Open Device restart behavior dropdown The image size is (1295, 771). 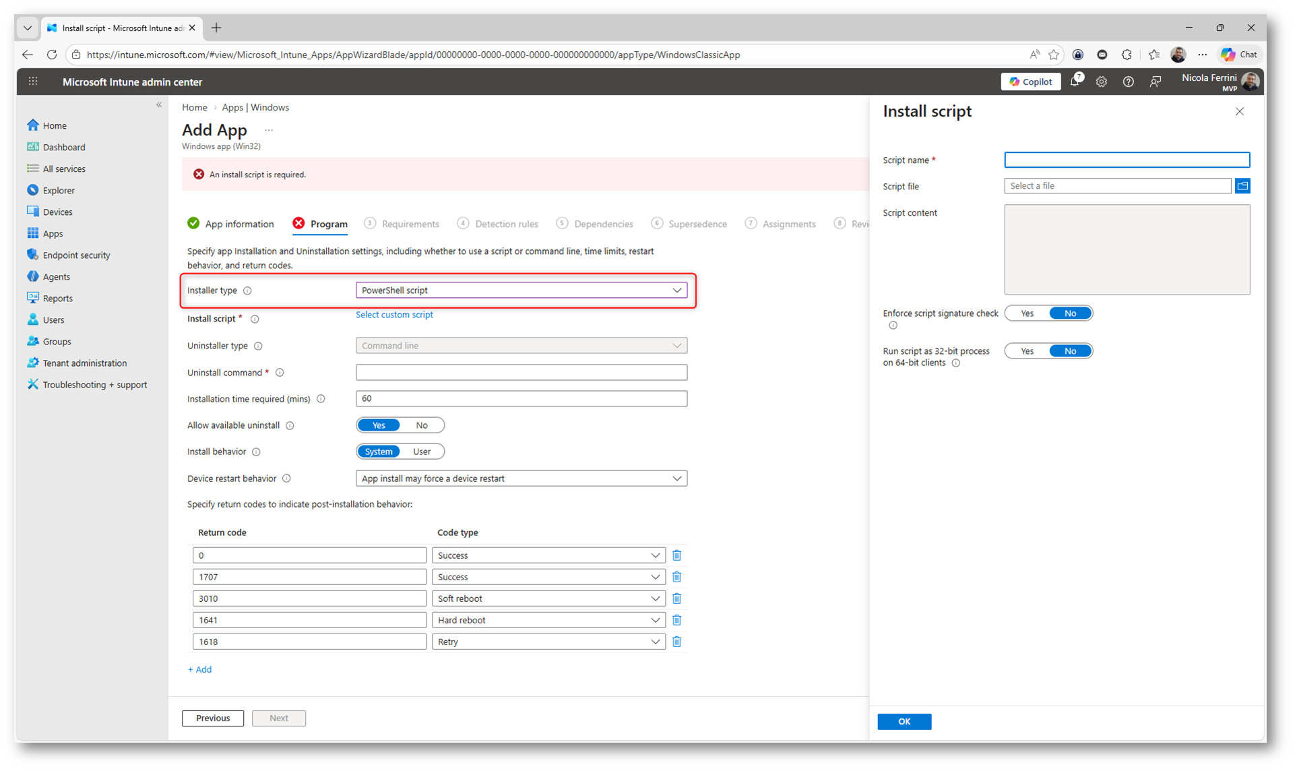click(521, 479)
